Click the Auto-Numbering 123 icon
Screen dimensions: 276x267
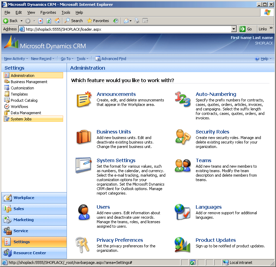183,99
